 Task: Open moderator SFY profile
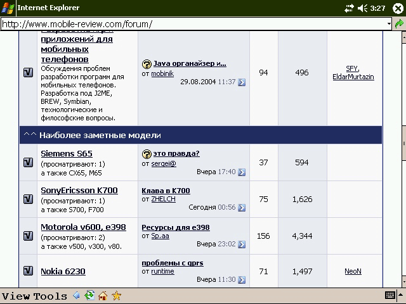353,68
